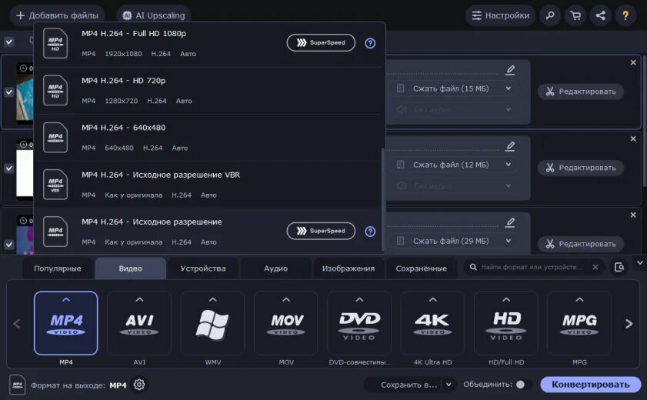This screenshot has height=400, width=647.
Task: Click the share icon in top bar
Action: [600, 15]
